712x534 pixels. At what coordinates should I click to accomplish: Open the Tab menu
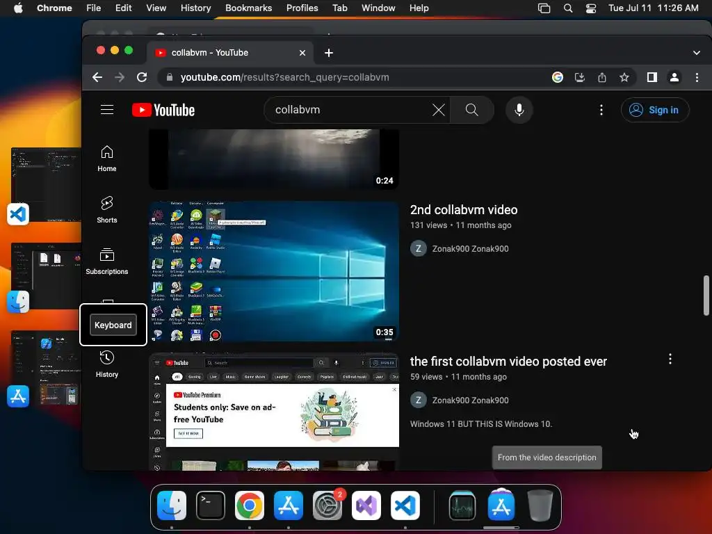[339, 8]
